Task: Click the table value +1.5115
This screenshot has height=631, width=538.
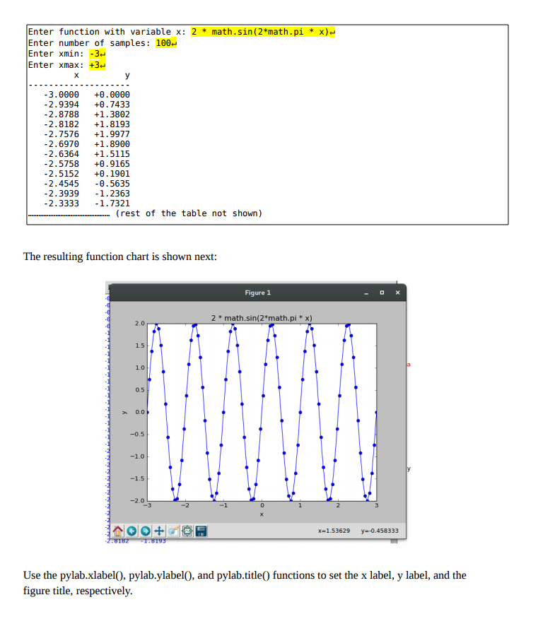Action: (112, 154)
